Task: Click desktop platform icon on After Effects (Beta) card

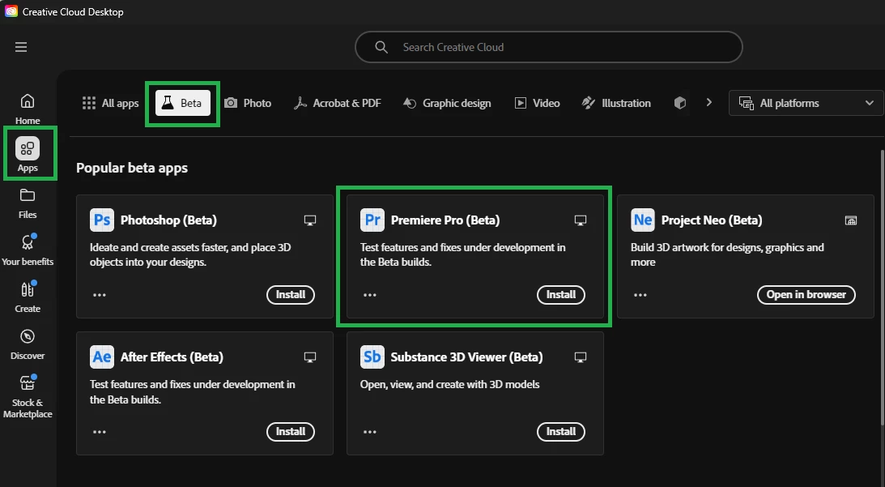Action: (x=310, y=357)
